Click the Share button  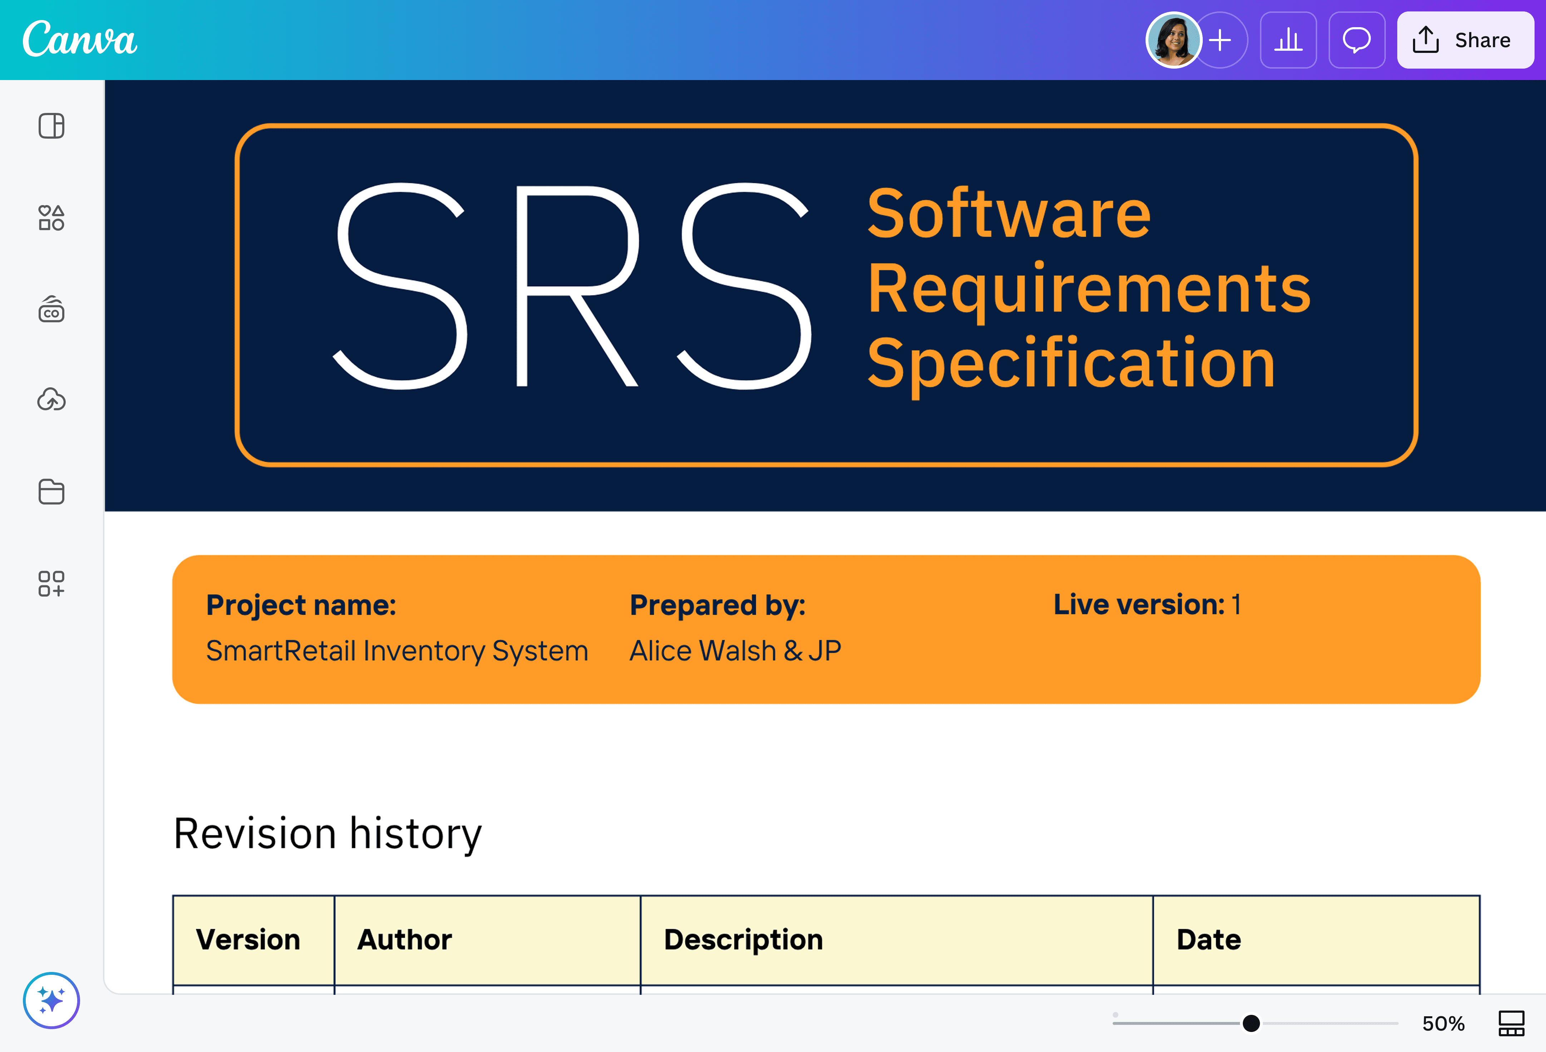[x=1466, y=40]
